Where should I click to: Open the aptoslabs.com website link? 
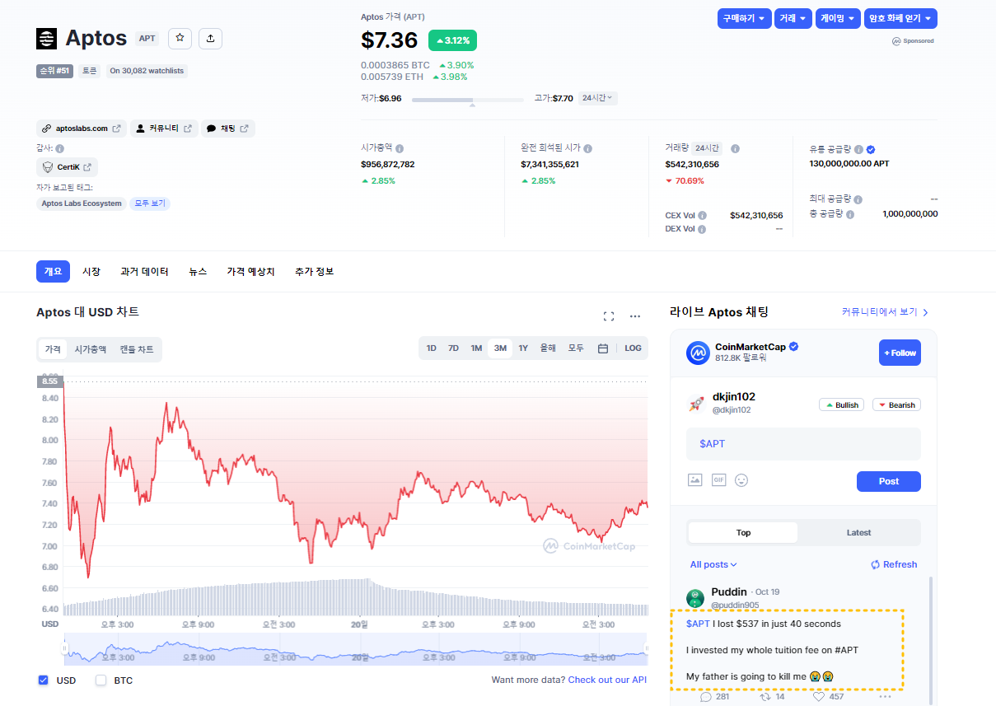click(x=82, y=129)
